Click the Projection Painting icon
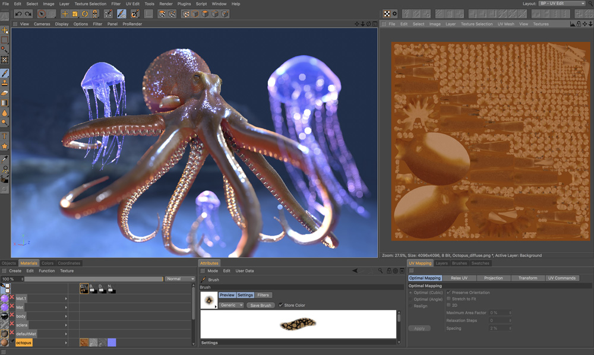The height and width of the screenshot is (355, 594). click(135, 14)
